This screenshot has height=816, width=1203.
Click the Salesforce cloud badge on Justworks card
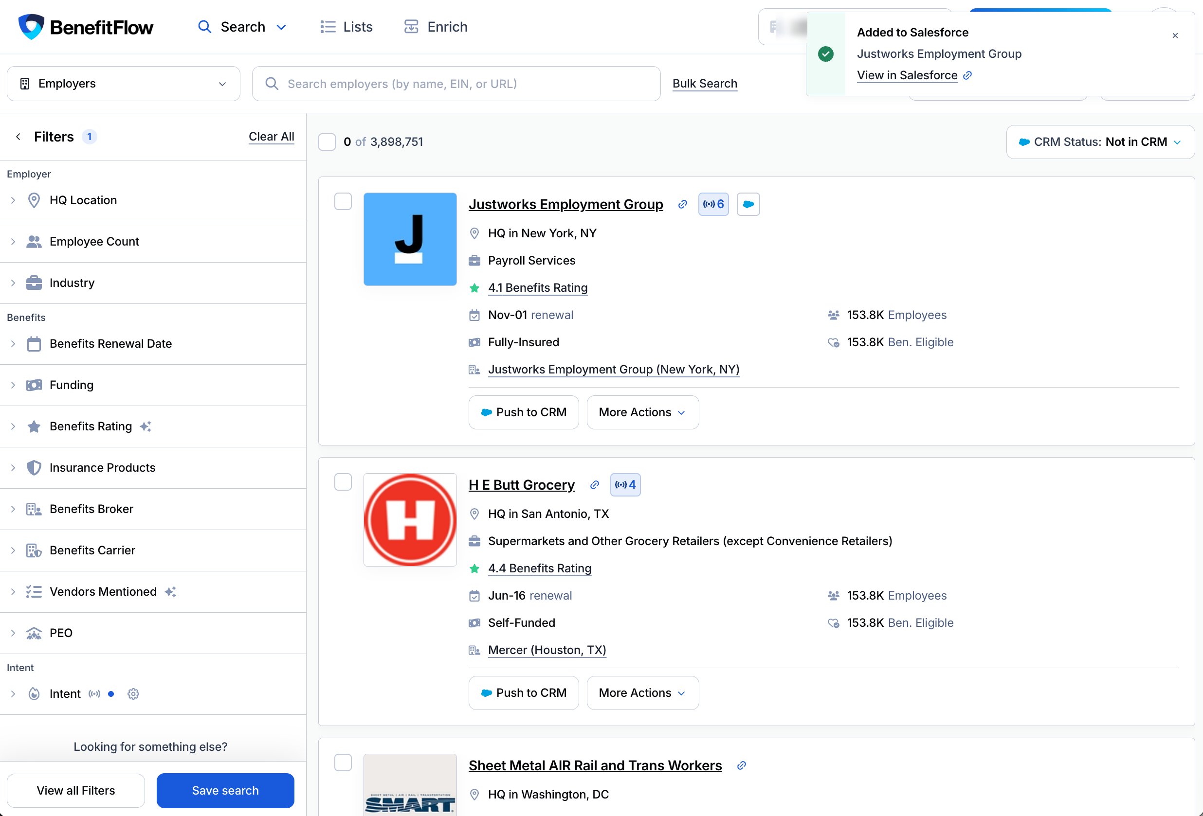click(x=748, y=204)
